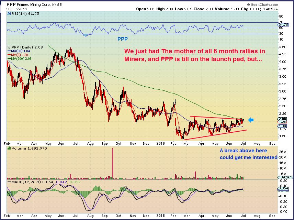Click the 25M volume axis label
The width and height of the screenshot is (294, 220).
pos(283,152)
